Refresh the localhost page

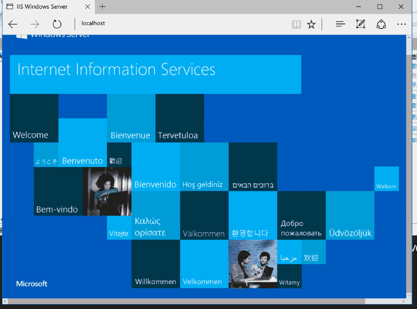57,24
